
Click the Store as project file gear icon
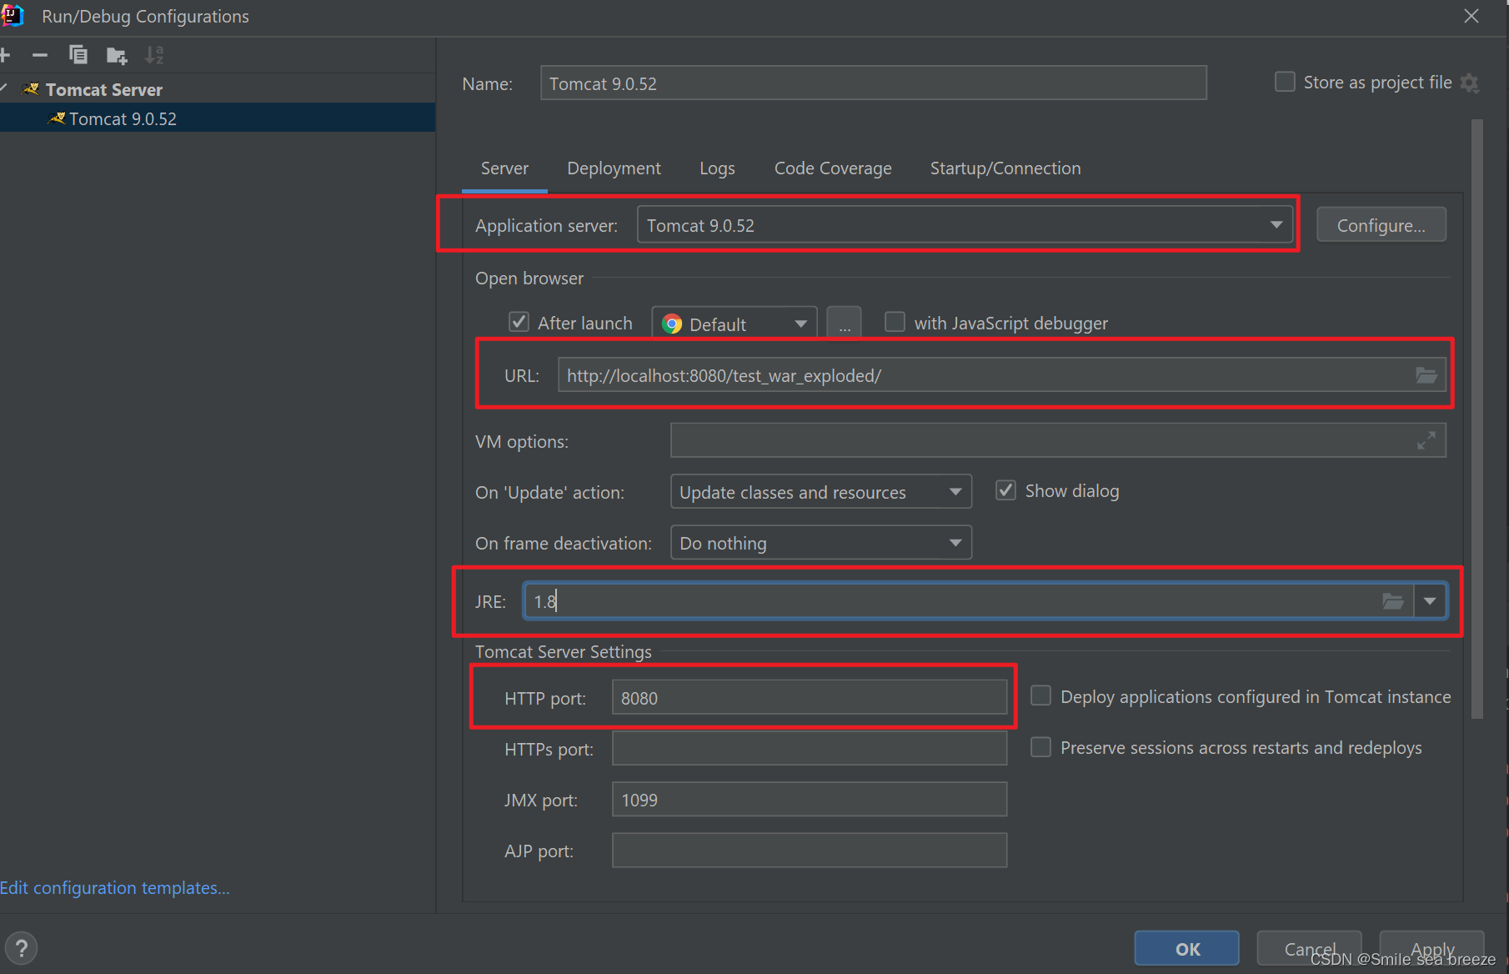[1470, 83]
